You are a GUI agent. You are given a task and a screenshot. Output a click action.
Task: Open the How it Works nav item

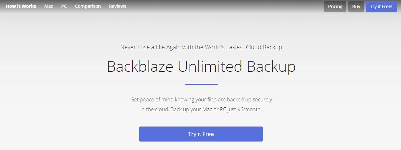click(x=21, y=6)
